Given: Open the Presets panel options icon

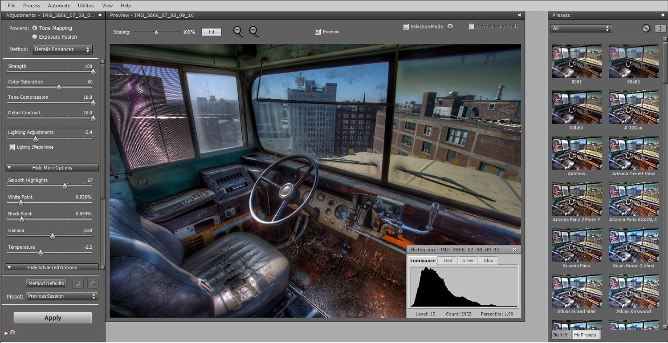Looking at the screenshot, I should [660, 28].
